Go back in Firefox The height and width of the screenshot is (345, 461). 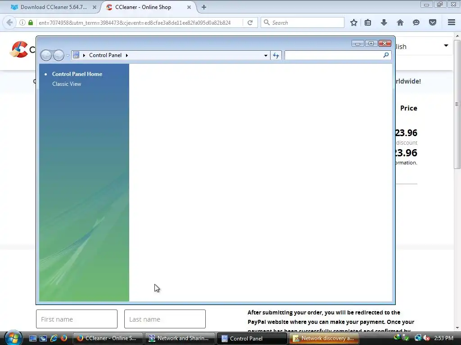coord(9,22)
